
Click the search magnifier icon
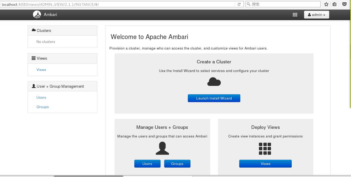[x=248, y=4]
